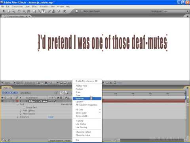Select the Pen tool
This screenshot has width=190, height=143.
click(39, 11)
